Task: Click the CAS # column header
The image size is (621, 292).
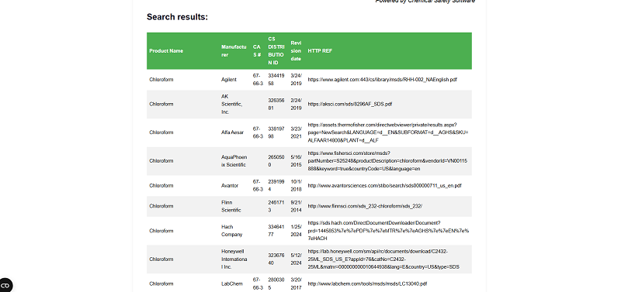Action: pyautogui.click(x=257, y=51)
